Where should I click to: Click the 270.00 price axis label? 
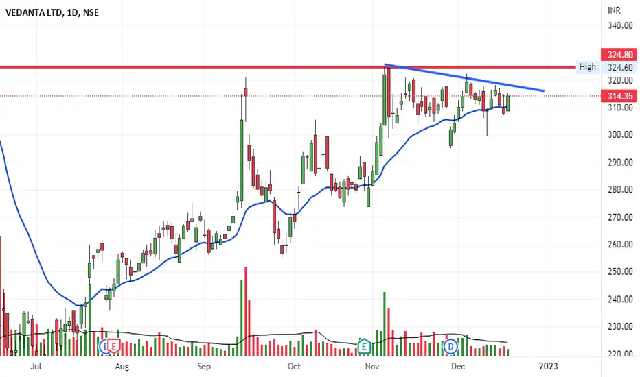click(x=620, y=217)
